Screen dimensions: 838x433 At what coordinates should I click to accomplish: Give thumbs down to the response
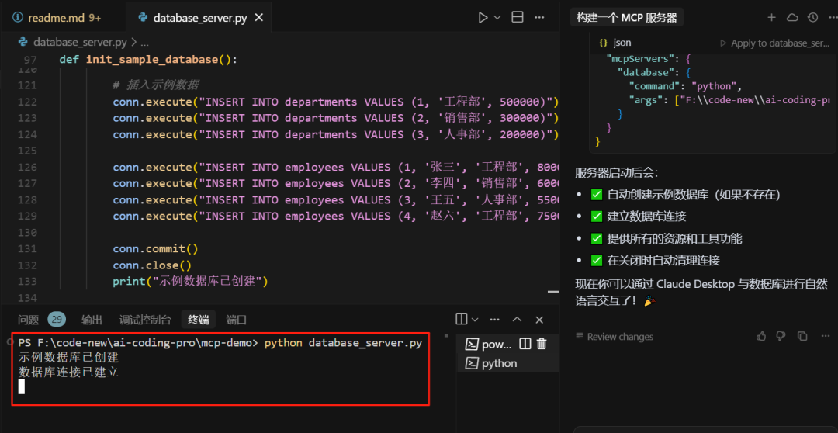pyautogui.click(x=781, y=336)
